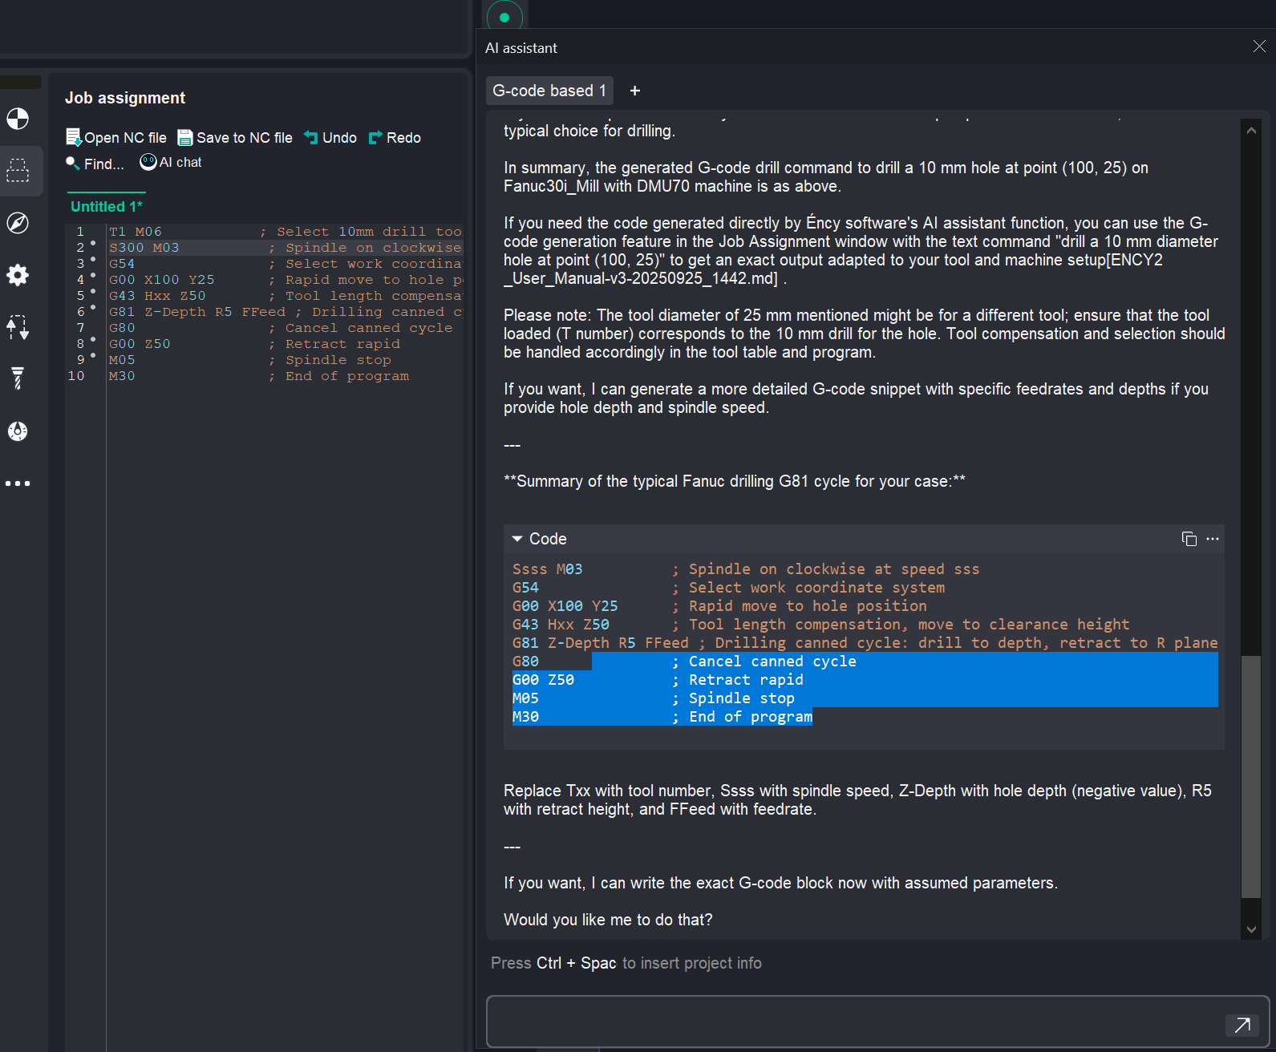The width and height of the screenshot is (1276, 1052).
Task: Select the compass navigation sidebar icon
Action: click(x=18, y=223)
